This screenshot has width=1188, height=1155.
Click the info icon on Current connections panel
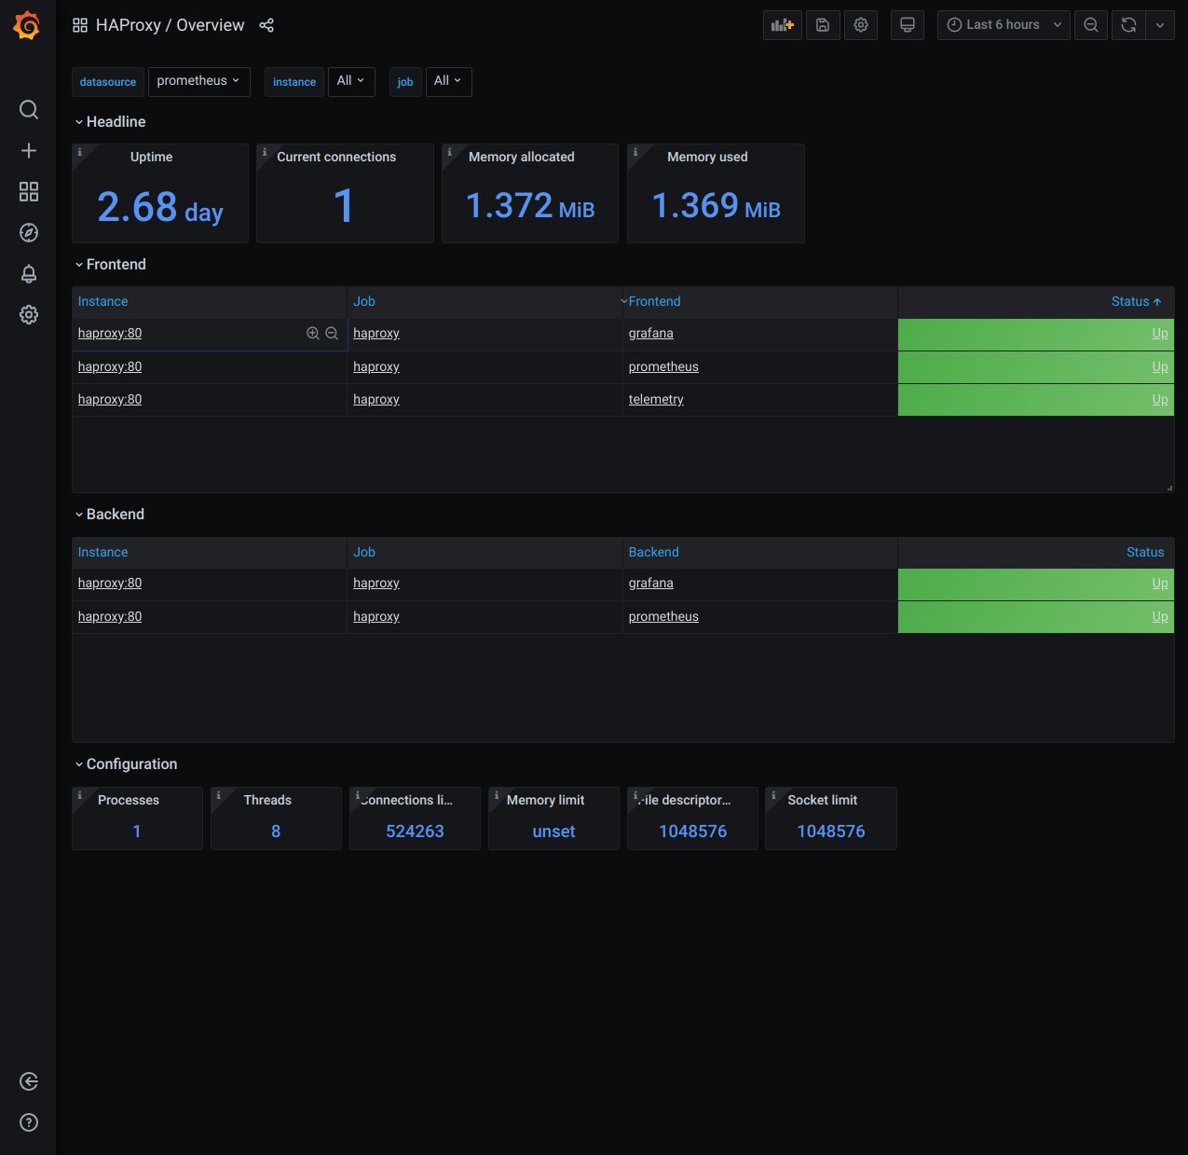coord(265,152)
